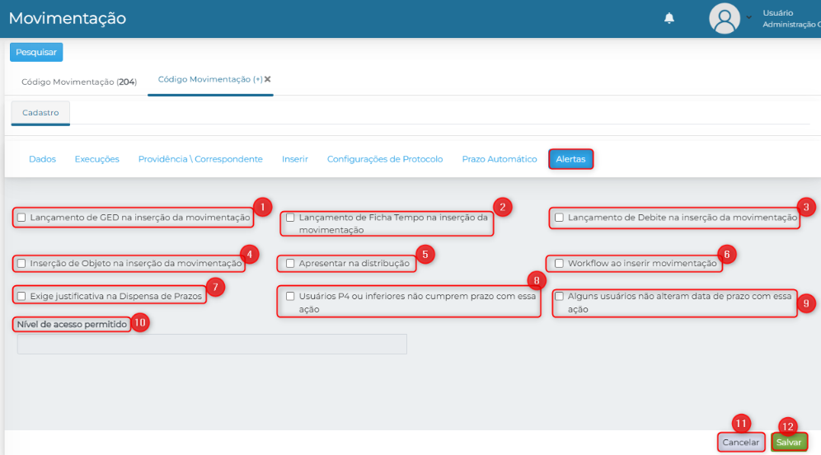Screen dimensions: 821x455
Task: Tick Lançamento de Debite checkbox
Action: tap(559, 218)
